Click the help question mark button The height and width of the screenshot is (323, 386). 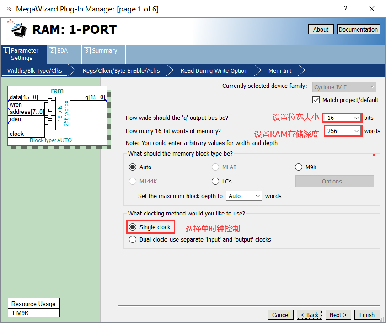pos(345,9)
